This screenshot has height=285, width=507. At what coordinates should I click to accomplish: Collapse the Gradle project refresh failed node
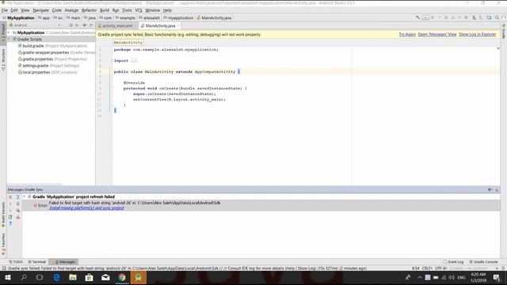point(25,196)
